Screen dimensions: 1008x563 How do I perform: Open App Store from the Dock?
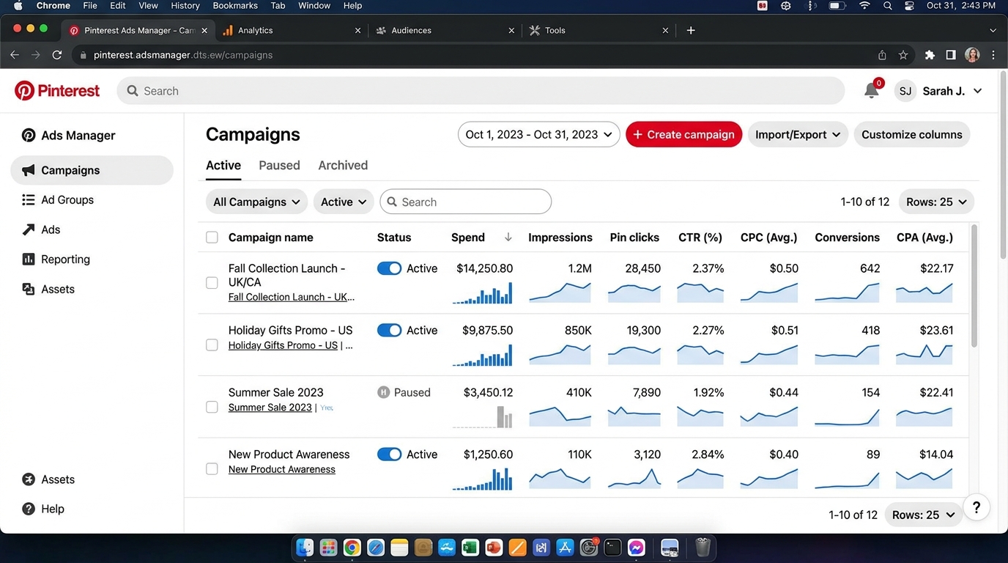coord(565,547)
